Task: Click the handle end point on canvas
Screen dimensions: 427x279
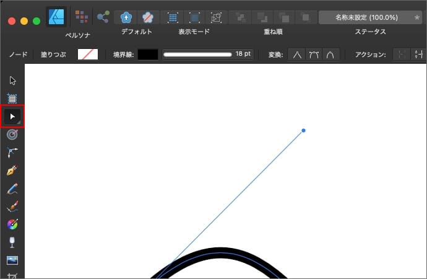Action: 303,131
